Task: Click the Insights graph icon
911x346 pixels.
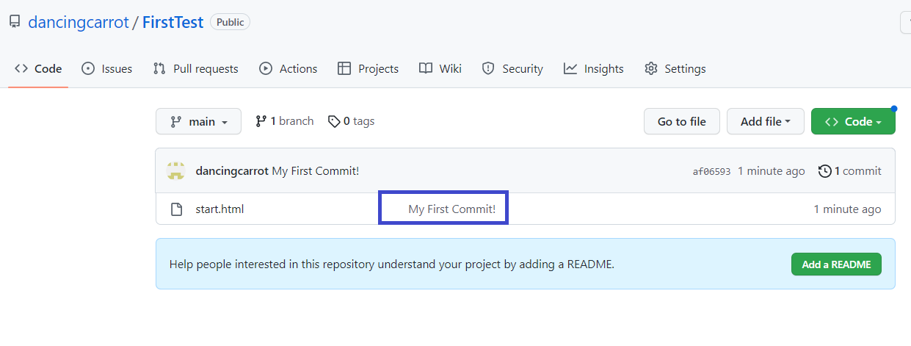Action: coord(570,68)
